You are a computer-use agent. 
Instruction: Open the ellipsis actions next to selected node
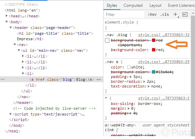2,79
